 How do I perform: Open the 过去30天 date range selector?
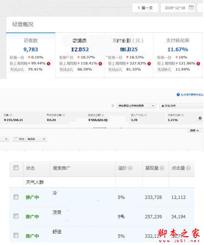(181, 106)
